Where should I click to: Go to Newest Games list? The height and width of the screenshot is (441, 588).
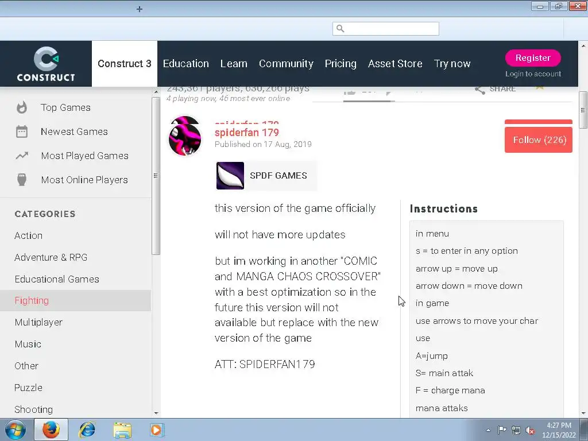click(x=74, y=131)
